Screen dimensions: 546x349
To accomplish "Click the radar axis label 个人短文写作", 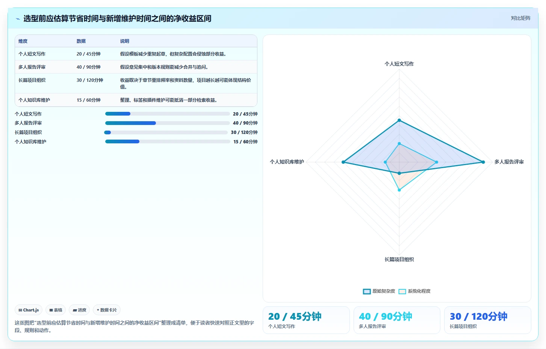I will point(399,64).
